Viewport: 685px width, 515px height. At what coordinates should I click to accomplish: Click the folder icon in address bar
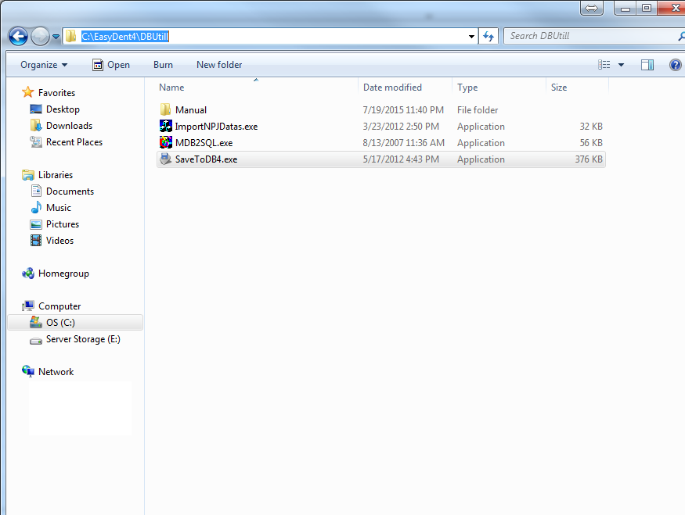pos(70,36)
